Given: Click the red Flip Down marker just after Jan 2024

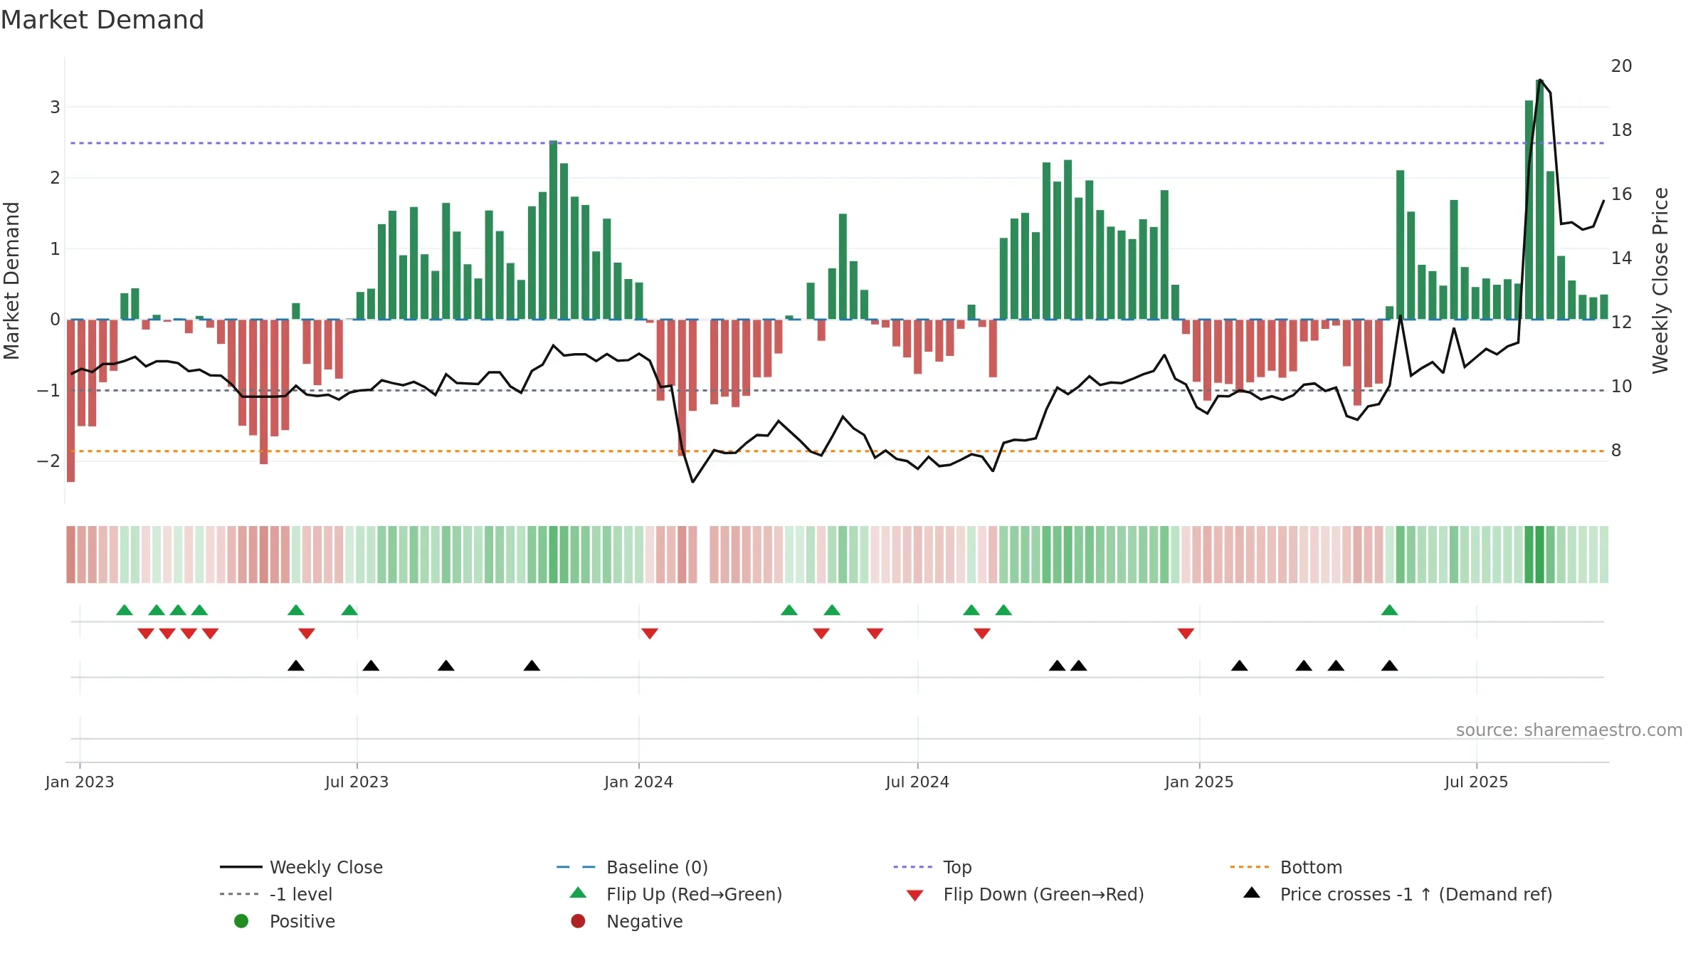Looking at the screenshot, I should 650,634.
